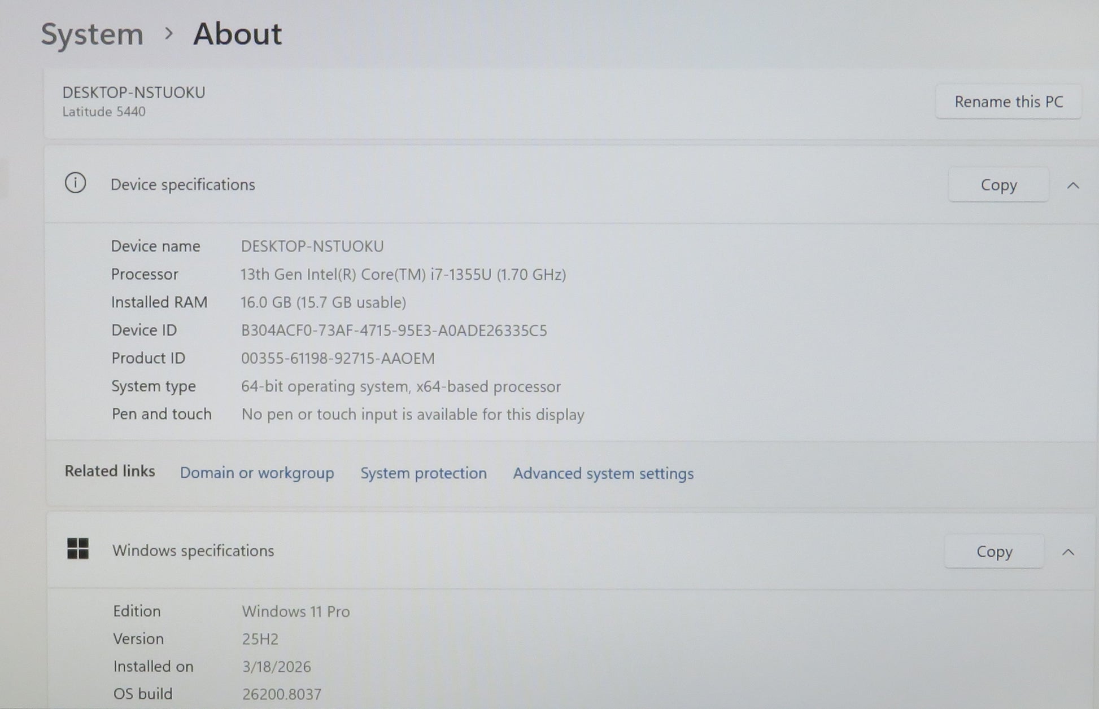Click the Latitude 5440 model text
The height and width of the screenshot is (709, 1099).
point(104,112)
